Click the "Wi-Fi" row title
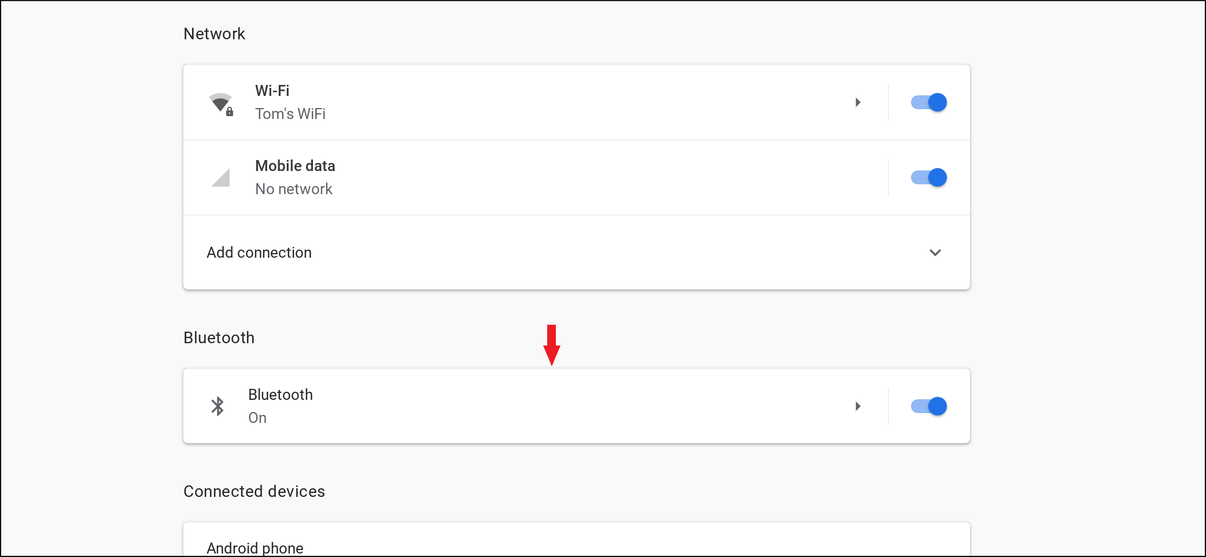 (272, 91)
